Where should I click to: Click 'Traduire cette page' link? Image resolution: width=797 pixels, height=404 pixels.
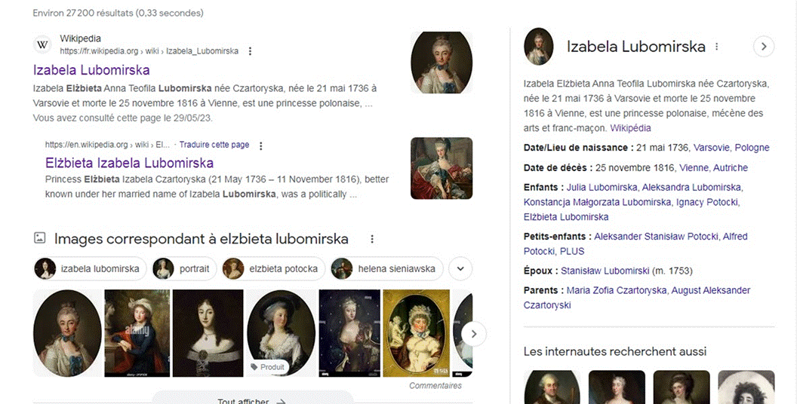point(214,145)
